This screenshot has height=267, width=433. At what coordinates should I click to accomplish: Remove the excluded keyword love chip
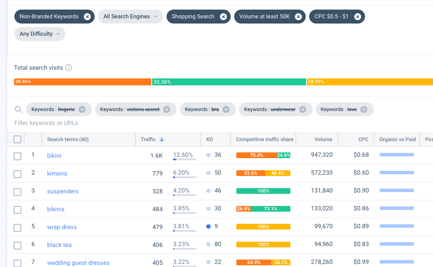click(x=364, y=109)
